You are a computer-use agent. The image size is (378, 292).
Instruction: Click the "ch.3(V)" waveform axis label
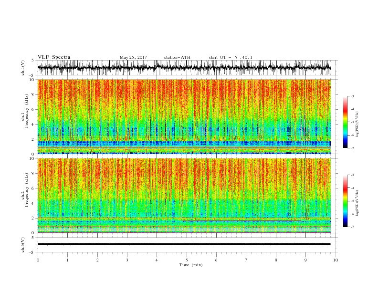[x=23, y=245]
